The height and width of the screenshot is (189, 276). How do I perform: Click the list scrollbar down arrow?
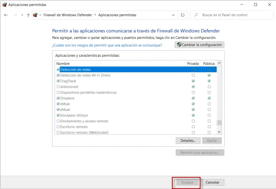pos(219,132)
